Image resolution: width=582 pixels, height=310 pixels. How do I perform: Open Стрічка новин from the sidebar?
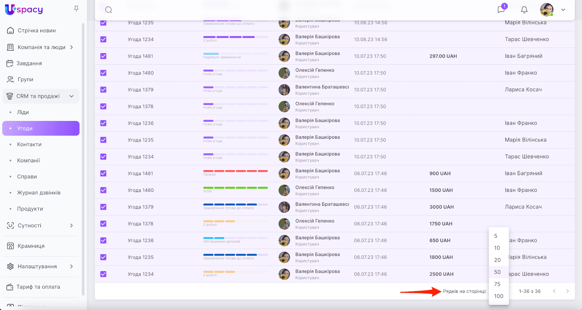(x=36, y=31)
